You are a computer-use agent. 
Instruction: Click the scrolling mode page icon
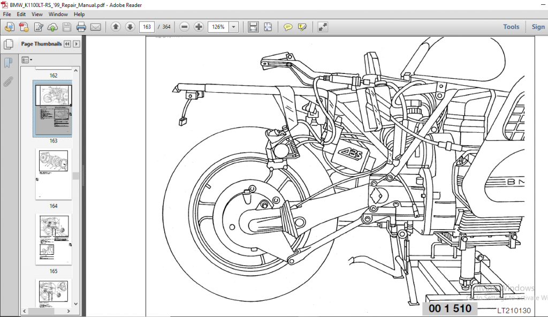pos(253,27)
